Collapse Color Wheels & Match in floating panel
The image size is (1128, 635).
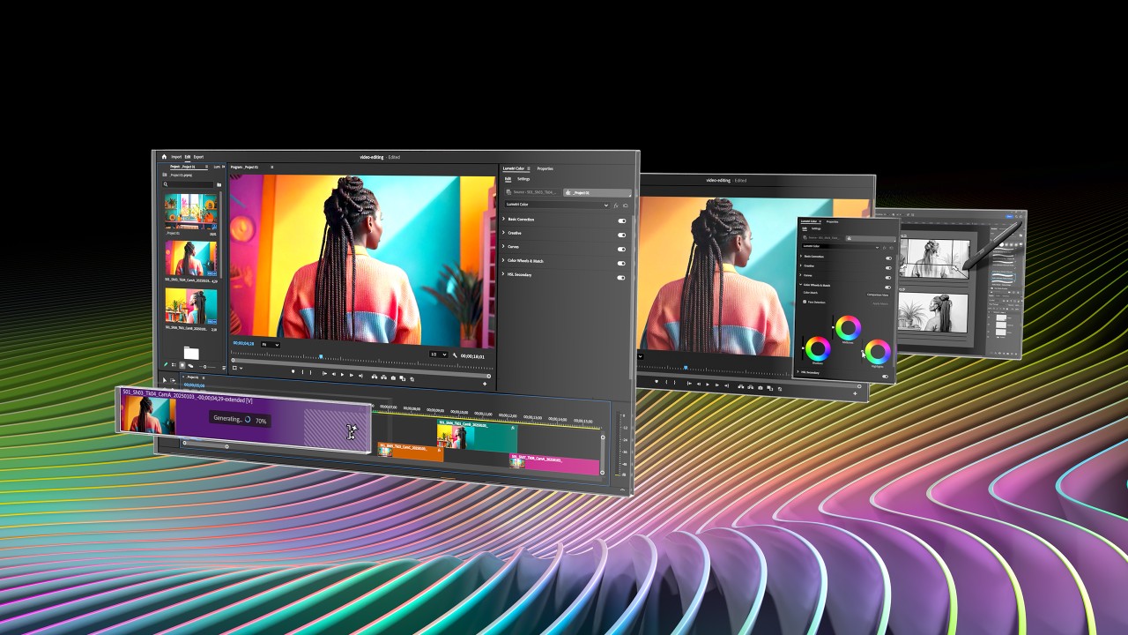tap(800, 285)
